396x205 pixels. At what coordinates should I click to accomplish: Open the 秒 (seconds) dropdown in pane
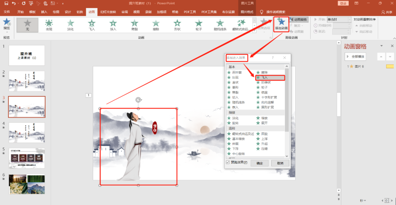pos(363,201)
